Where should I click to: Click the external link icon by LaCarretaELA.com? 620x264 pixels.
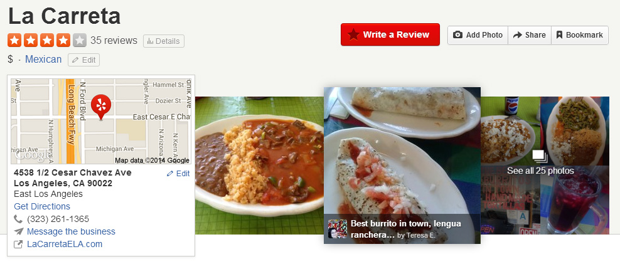pos(18,244)
